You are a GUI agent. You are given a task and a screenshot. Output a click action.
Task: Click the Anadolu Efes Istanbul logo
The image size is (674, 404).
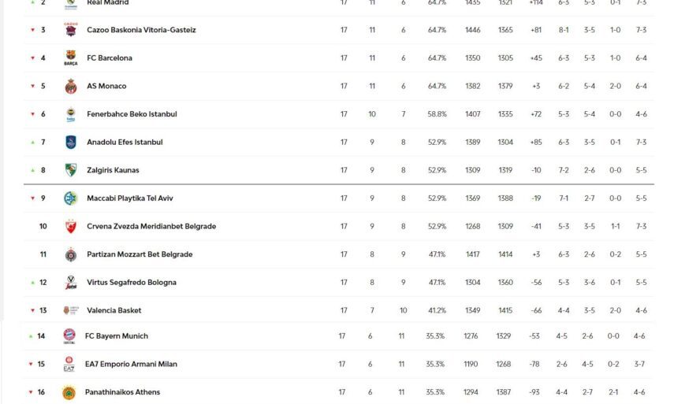[71, 143]
